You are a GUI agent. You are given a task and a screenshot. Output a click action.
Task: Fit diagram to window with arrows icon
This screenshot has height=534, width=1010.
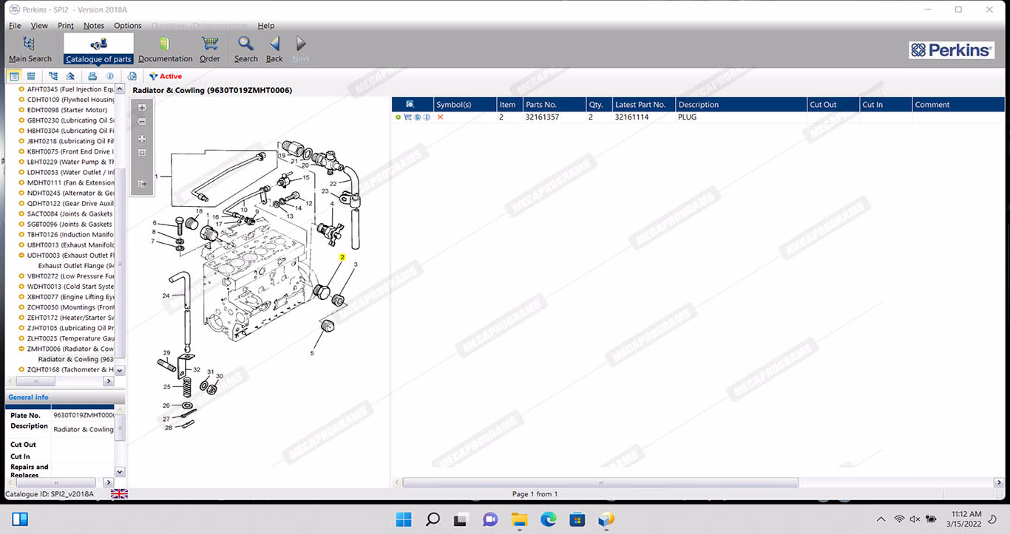click(142, 139)
